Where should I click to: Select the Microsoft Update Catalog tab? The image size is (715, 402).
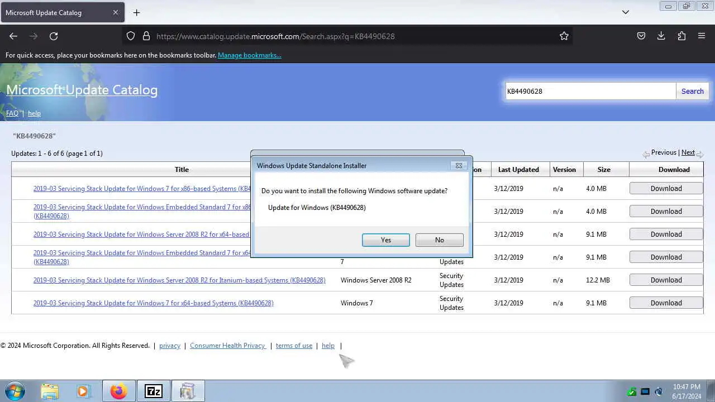pyautogui.click(x=61, y=12)
